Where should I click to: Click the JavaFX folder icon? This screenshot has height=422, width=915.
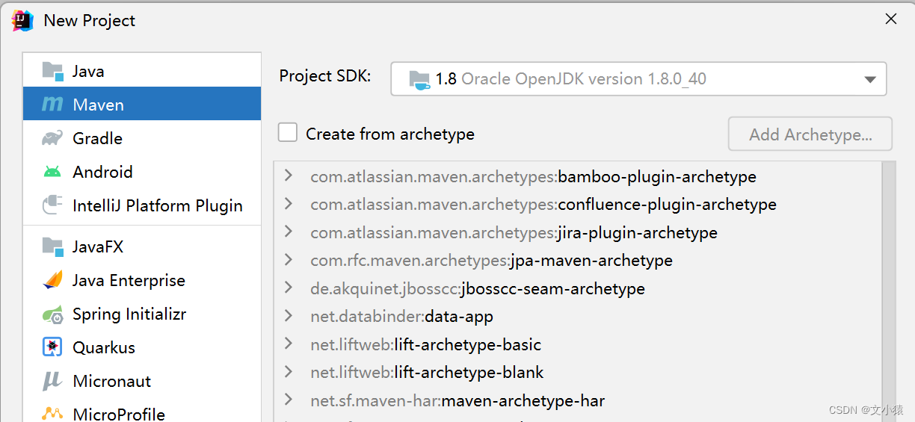52,246
